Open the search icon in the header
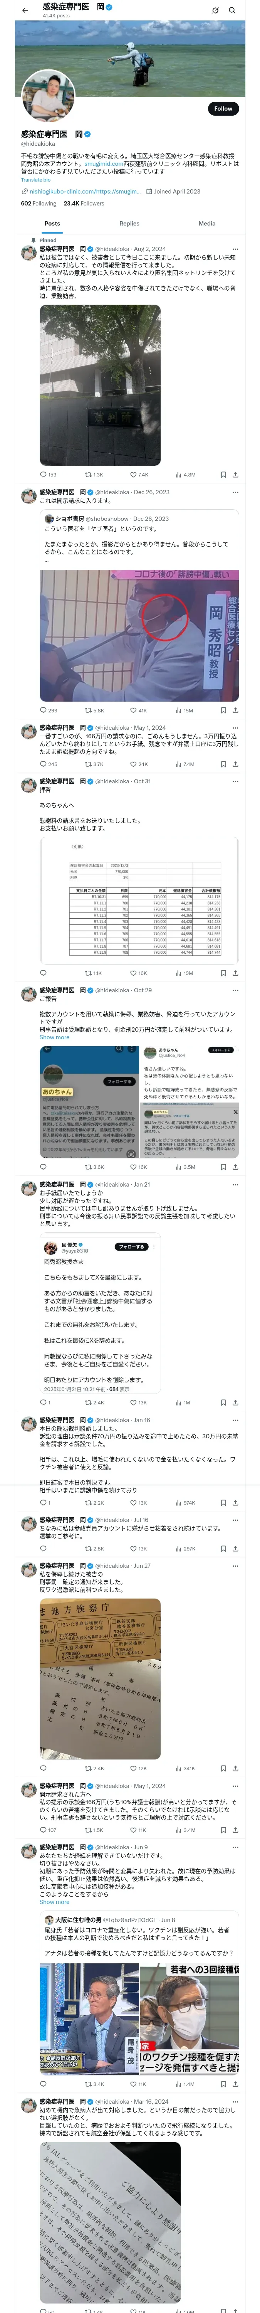 tap(232, 10)
